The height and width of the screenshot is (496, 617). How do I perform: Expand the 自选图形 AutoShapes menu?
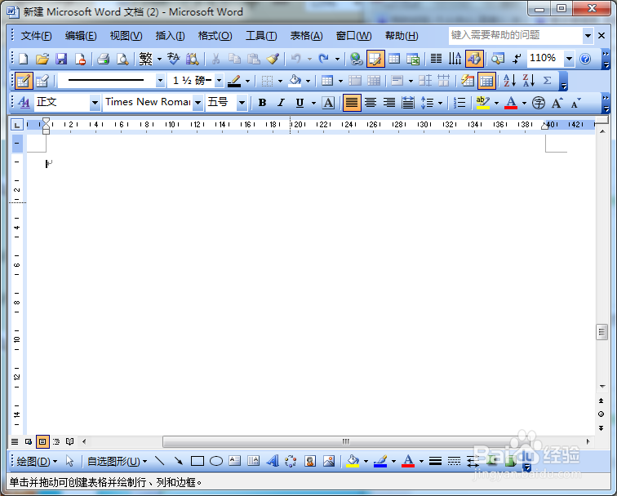(117, 461)
